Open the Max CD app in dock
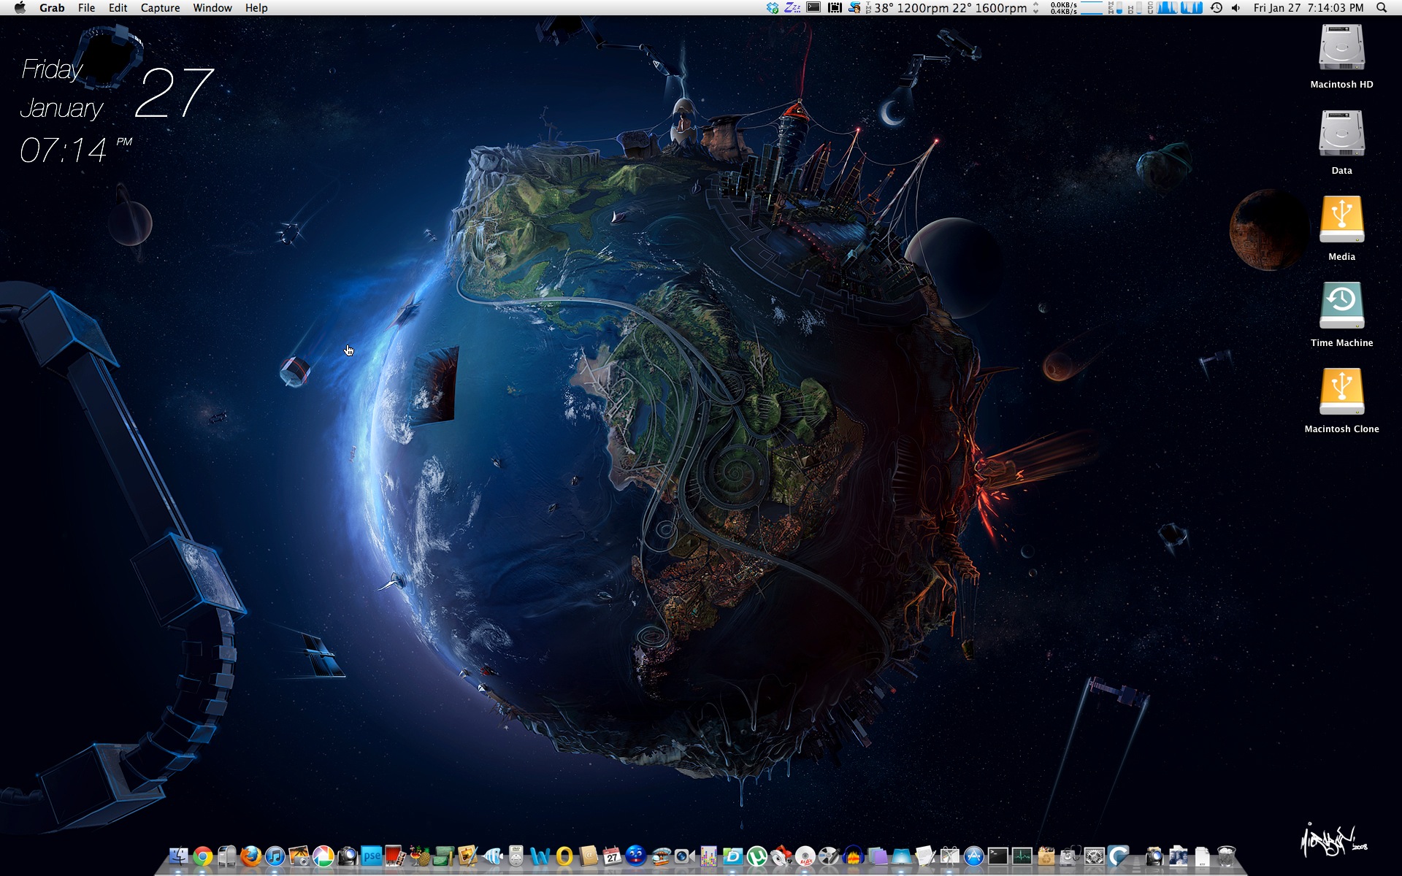This screenshot has width=1402, height=876. pos(805,856)
